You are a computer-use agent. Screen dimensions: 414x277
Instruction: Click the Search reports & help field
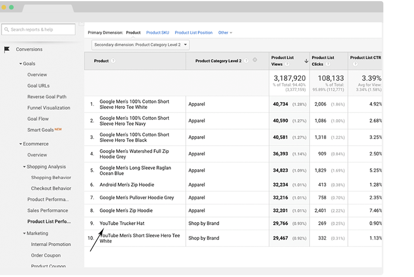point(39,30)
